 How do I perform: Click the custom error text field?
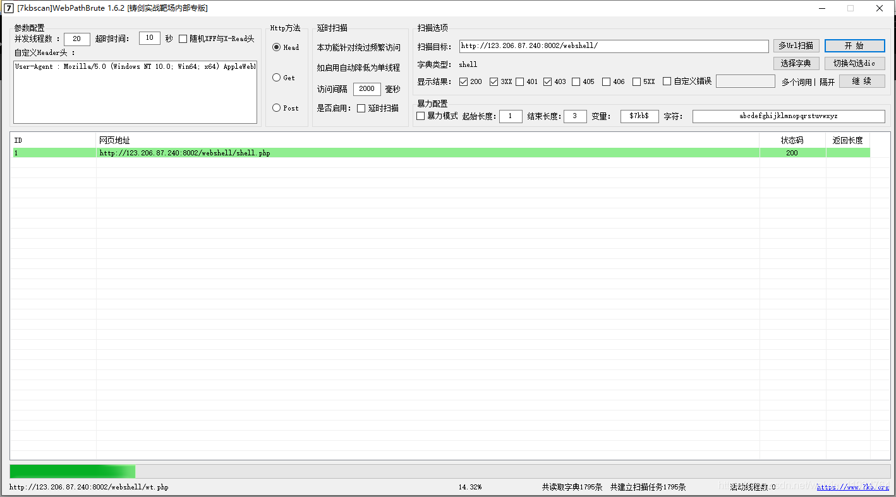click(x=746, y=81)
